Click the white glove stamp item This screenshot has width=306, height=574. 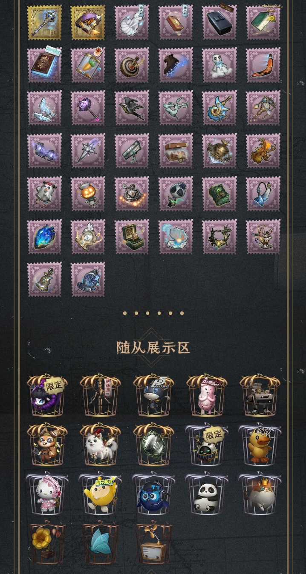(132, 22)
